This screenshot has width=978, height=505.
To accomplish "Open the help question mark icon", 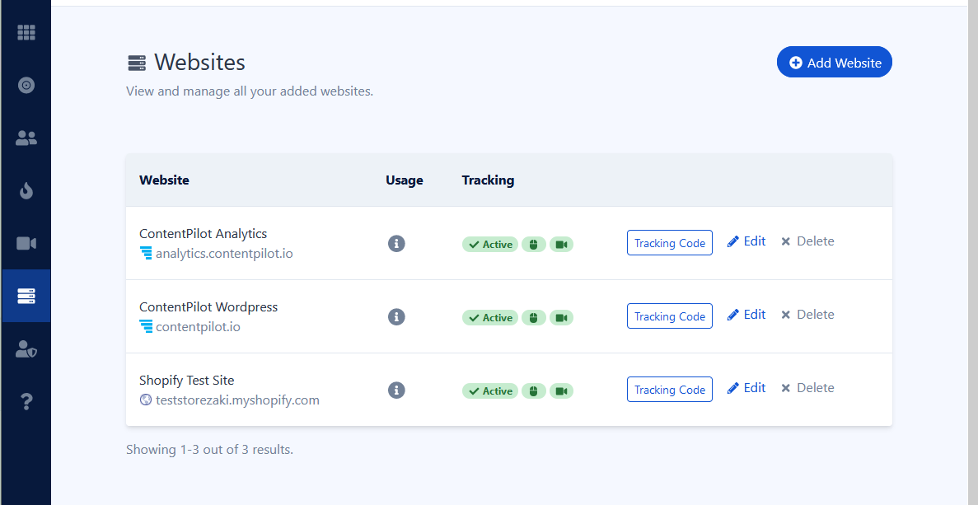I will coord(26,401).
